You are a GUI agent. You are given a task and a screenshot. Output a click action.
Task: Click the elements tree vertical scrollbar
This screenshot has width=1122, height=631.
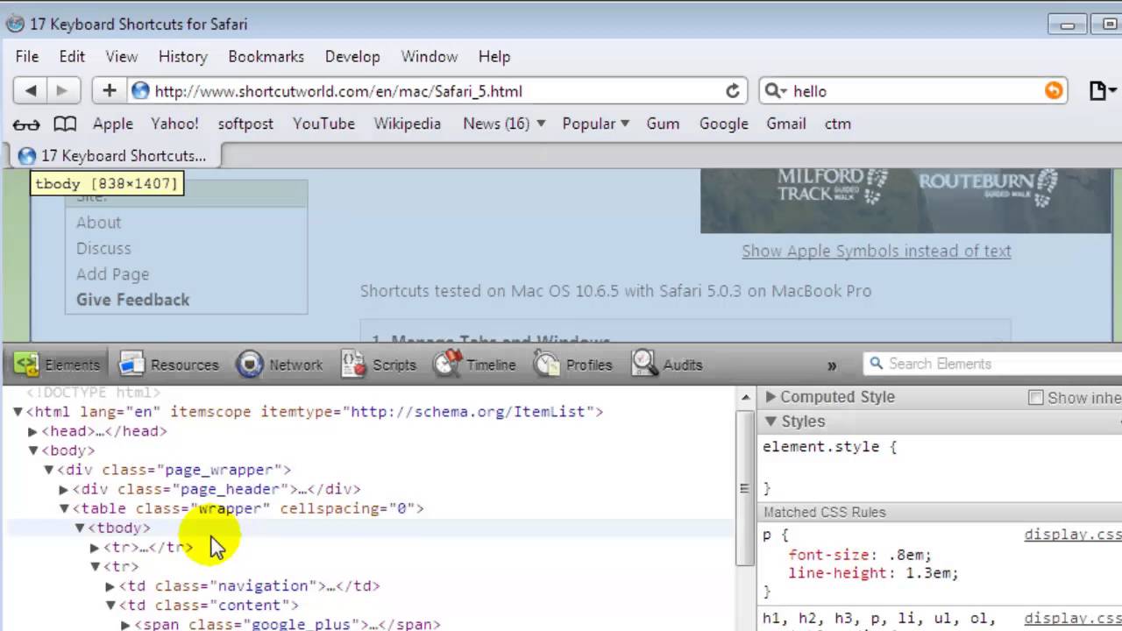point(744,488)
